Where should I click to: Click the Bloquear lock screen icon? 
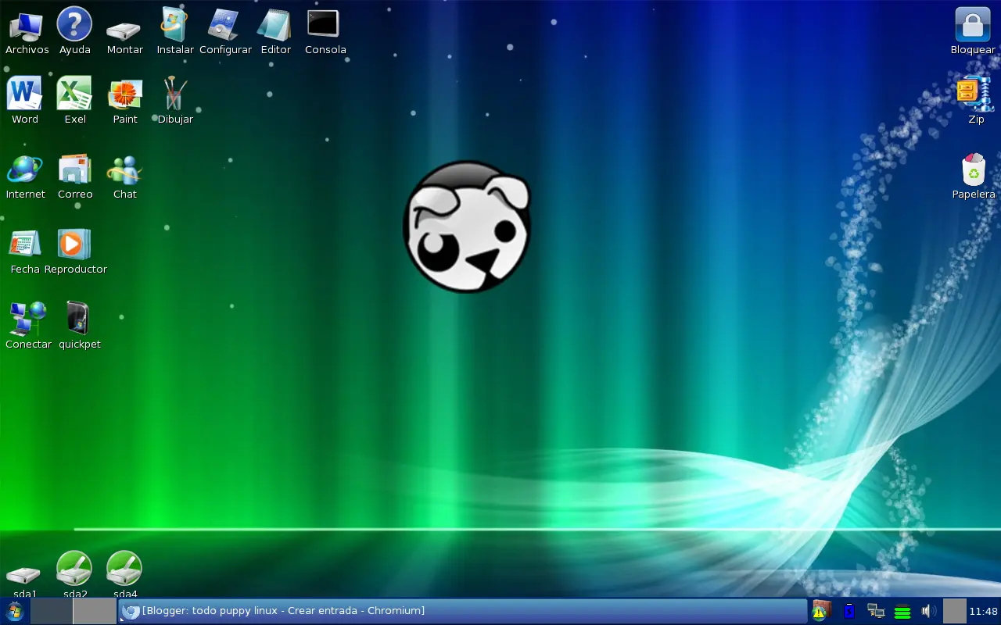973,25
